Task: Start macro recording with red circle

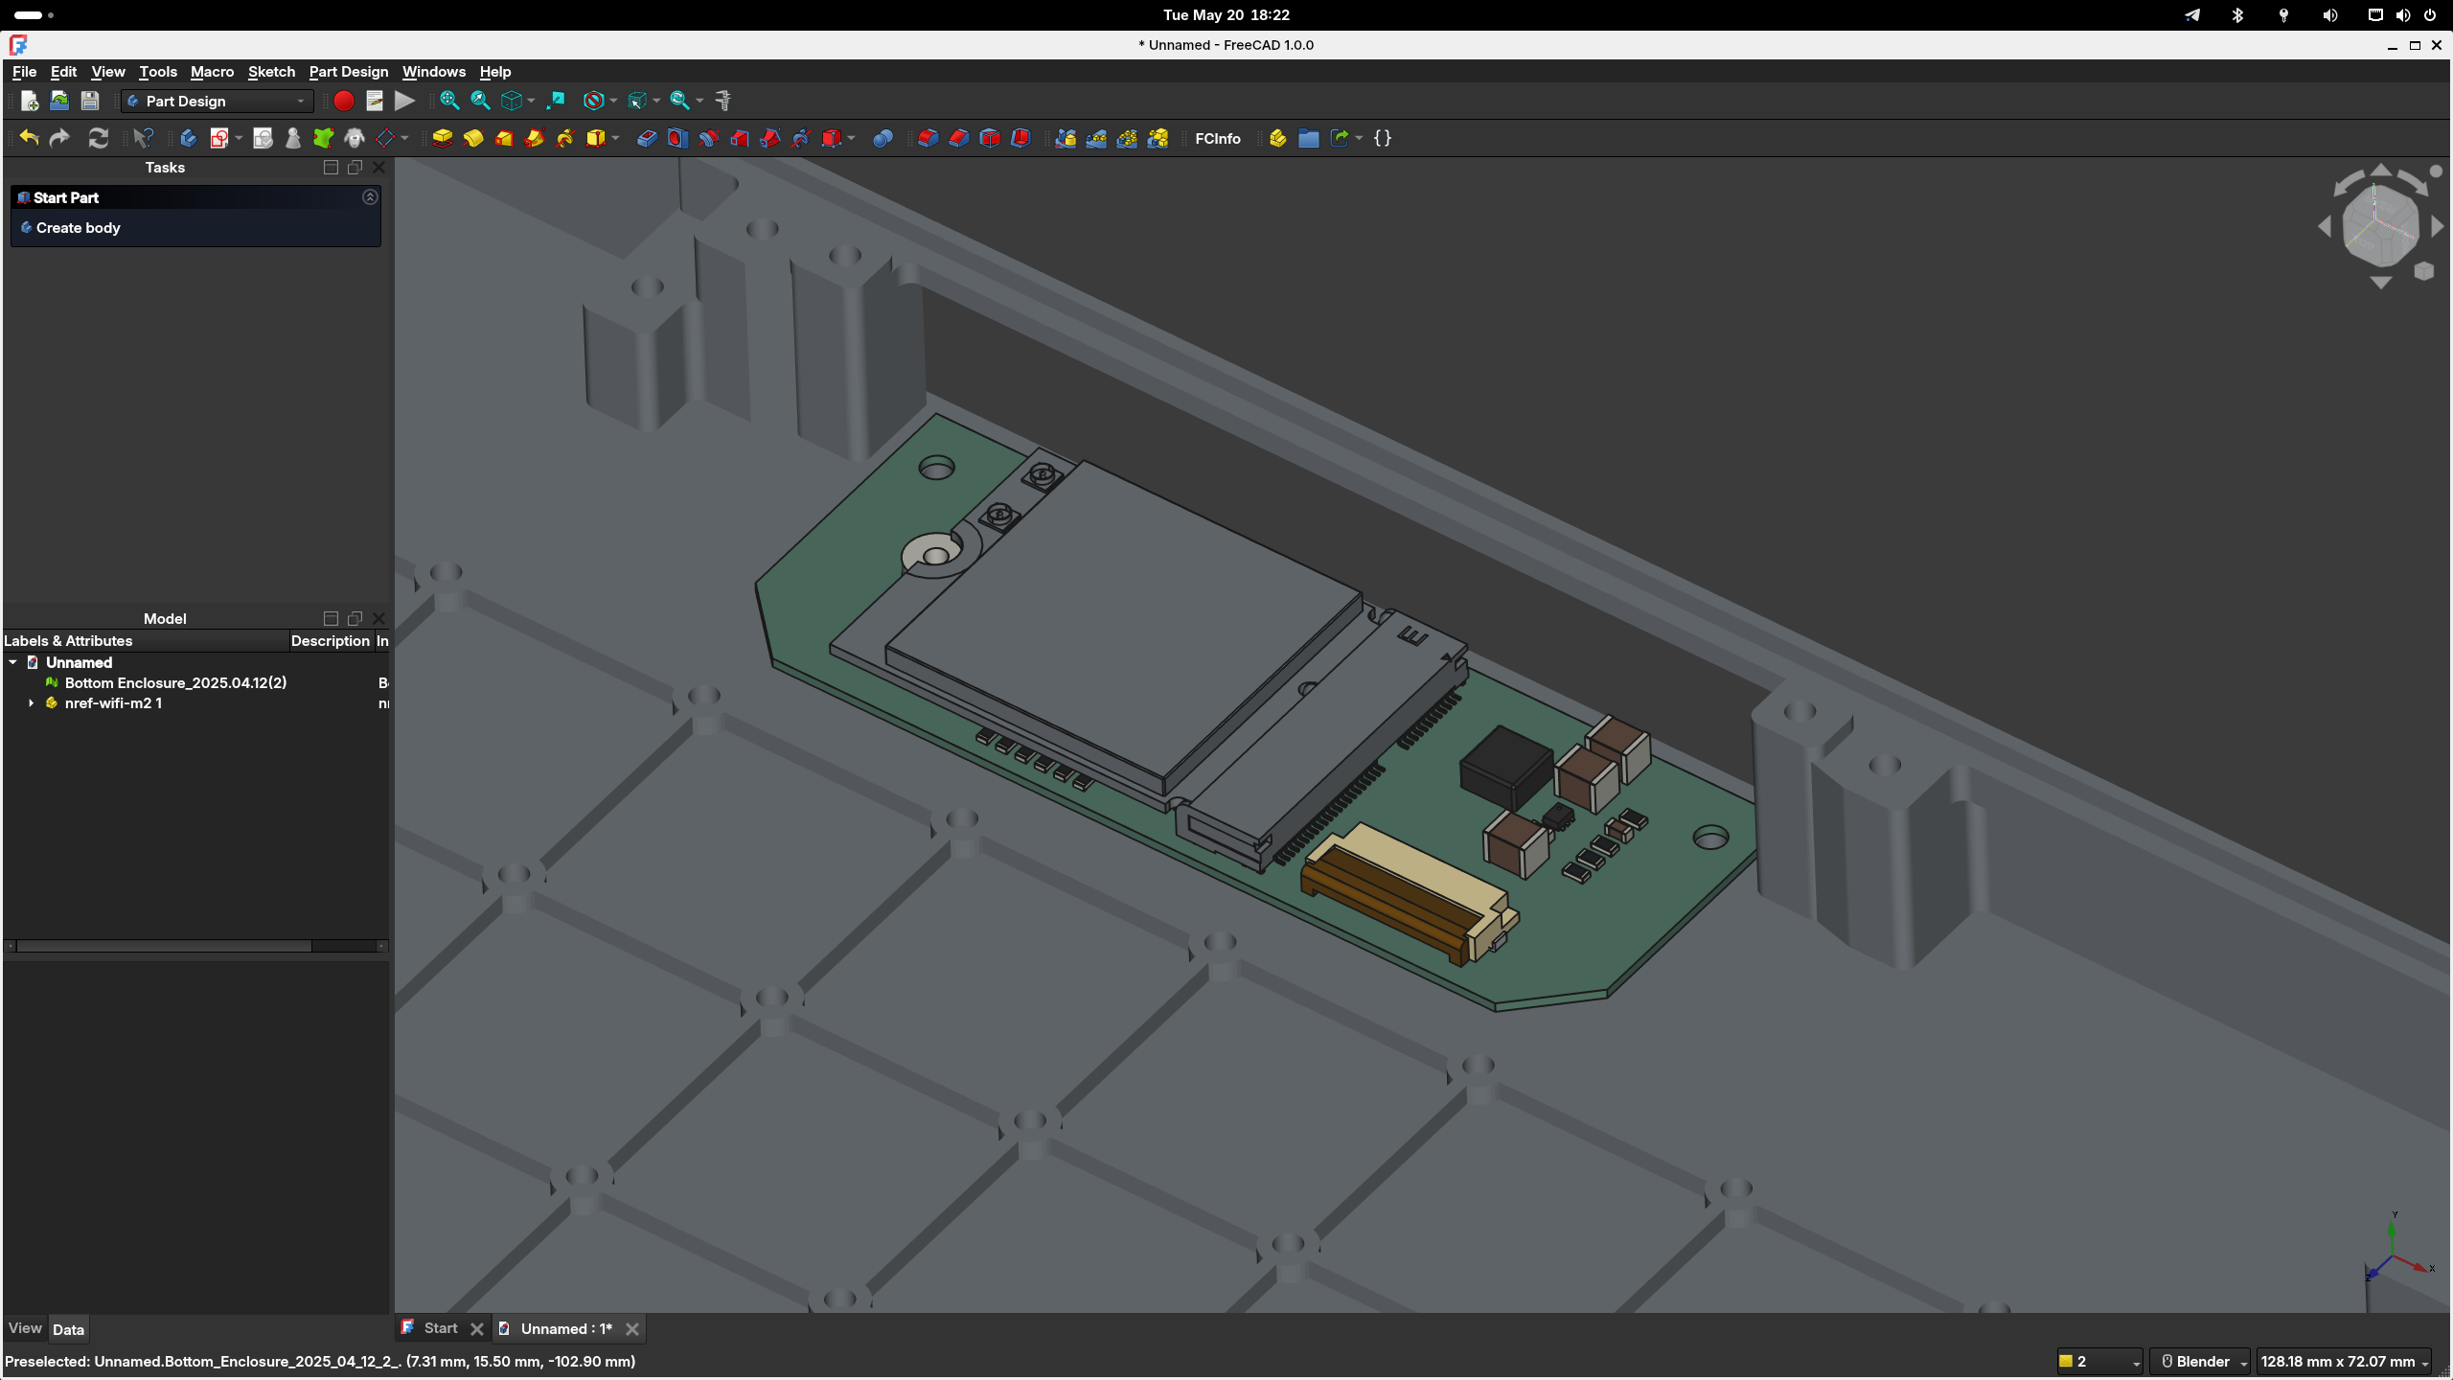Action: pos(344,101)
